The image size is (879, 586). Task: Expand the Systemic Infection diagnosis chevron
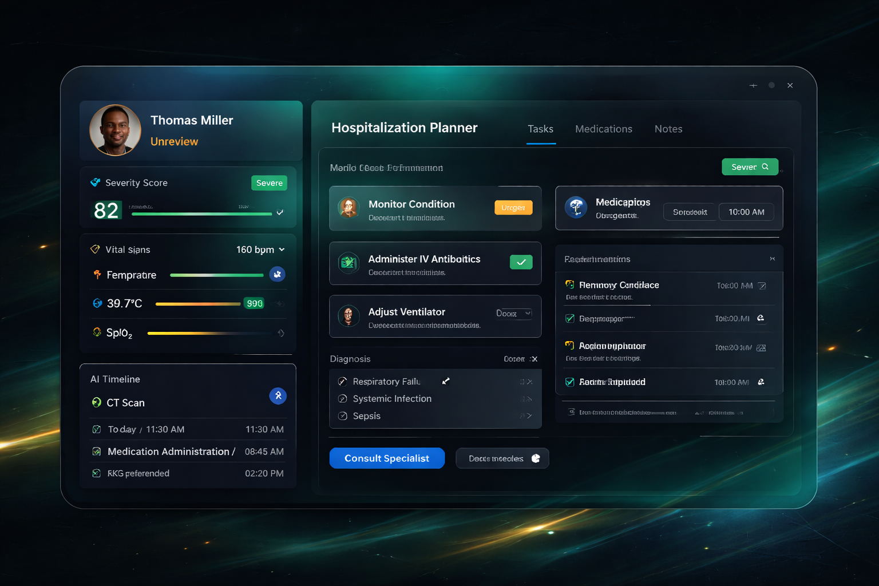tap(529, 399)
